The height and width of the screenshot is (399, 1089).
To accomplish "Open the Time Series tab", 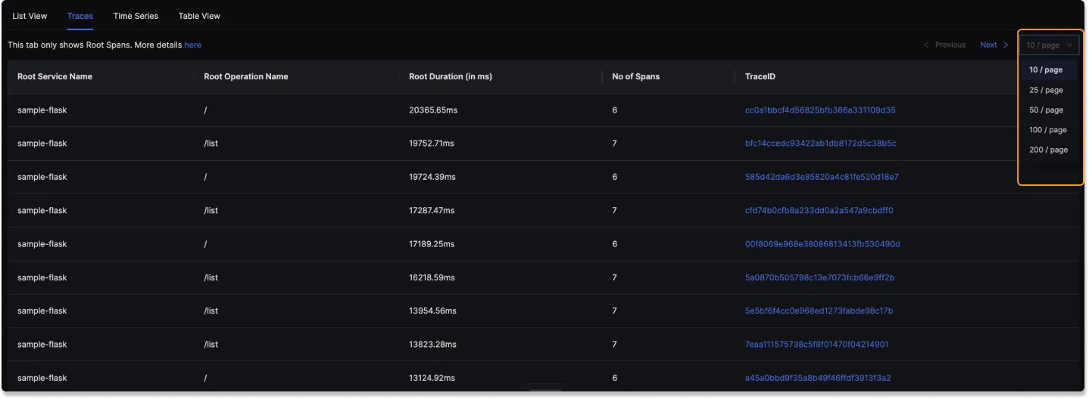I will [136, 16].
